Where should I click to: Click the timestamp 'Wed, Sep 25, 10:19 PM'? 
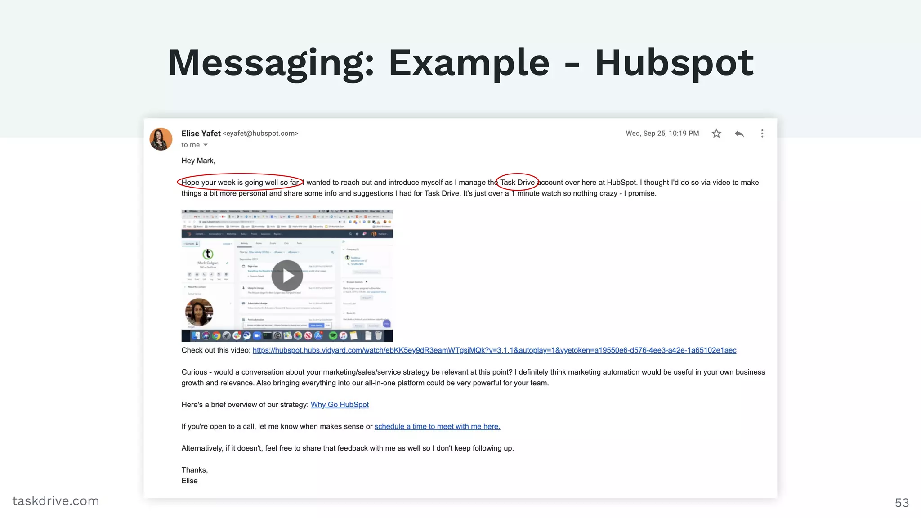click(x=662, y=134)
